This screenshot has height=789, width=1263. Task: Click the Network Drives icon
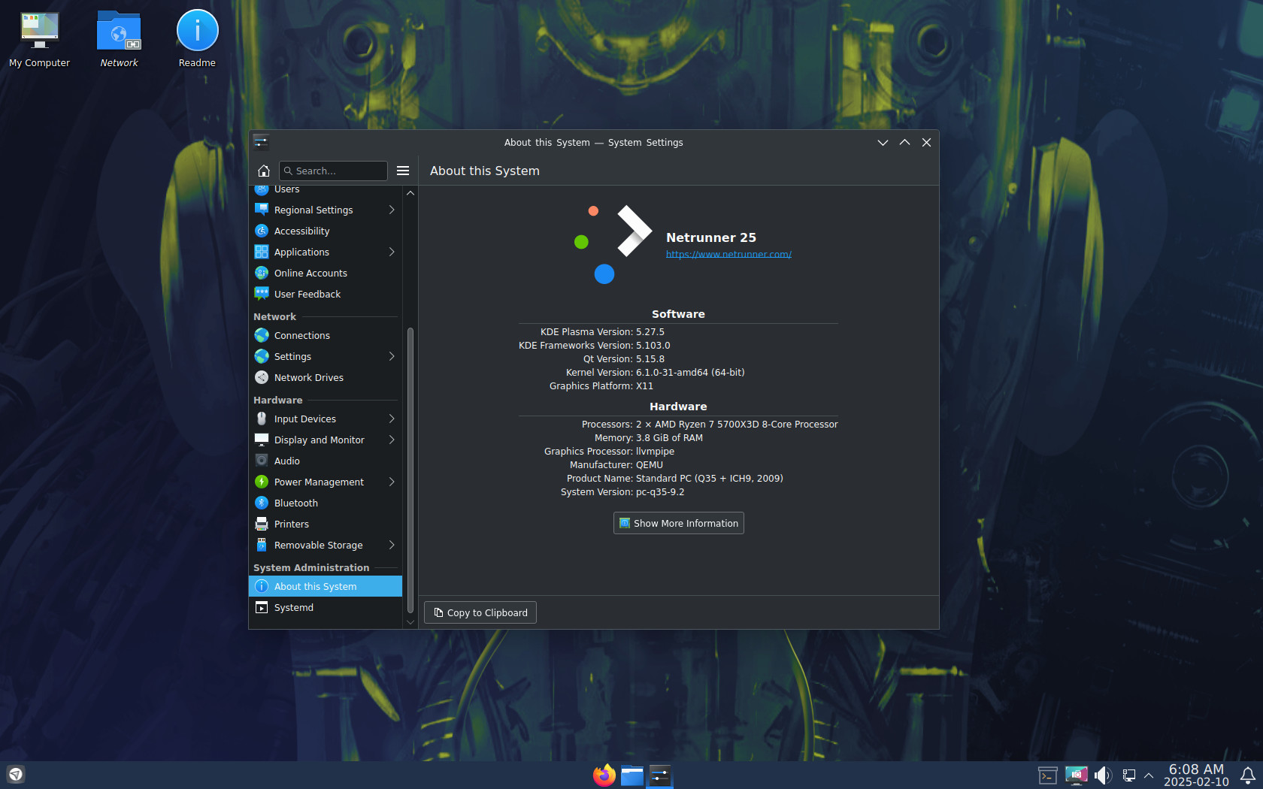(262, 377)
